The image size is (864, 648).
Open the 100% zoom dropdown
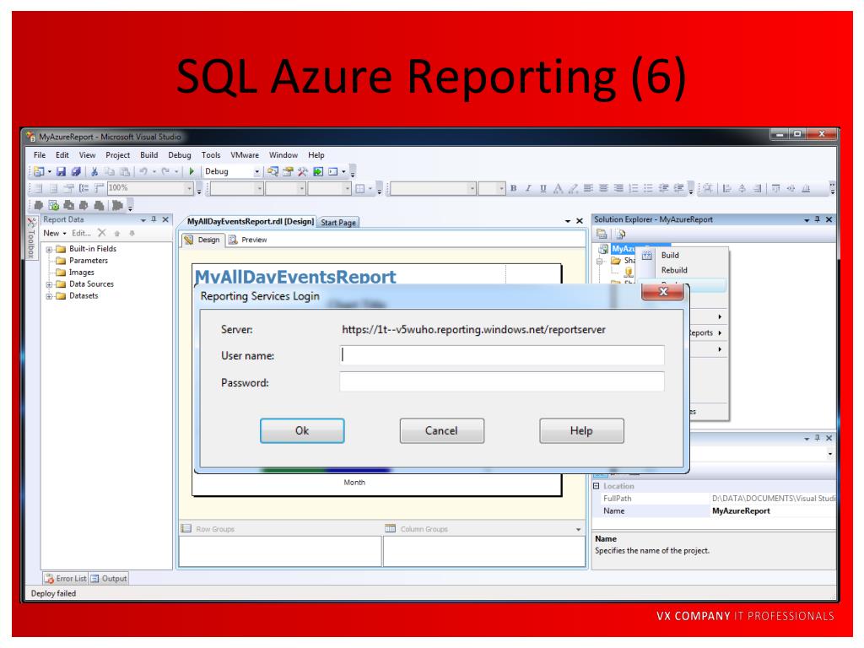(x=189, y=188)
